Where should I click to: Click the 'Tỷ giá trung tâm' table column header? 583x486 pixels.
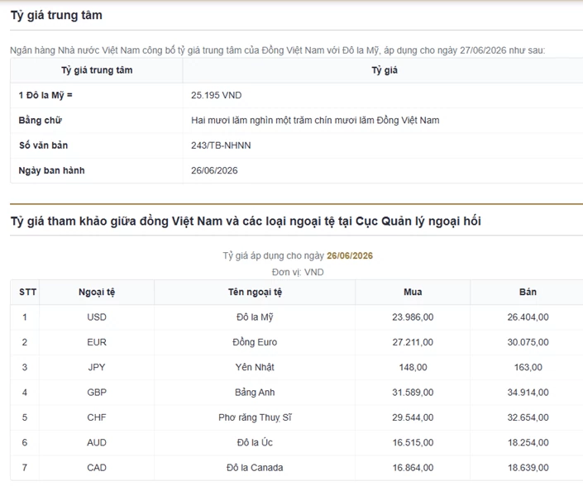[97, 70]
